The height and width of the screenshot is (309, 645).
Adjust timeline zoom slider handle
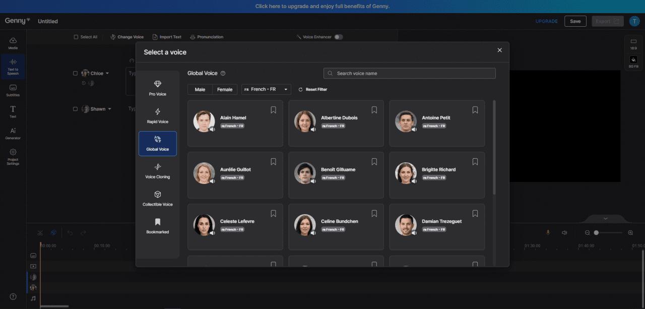[596, 232]
